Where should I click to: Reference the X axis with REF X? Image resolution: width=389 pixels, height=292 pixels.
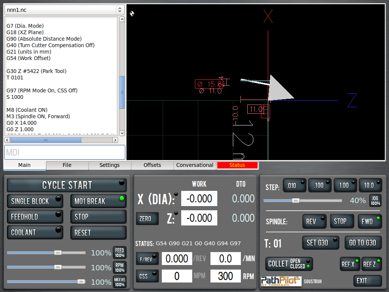(349, 264)
